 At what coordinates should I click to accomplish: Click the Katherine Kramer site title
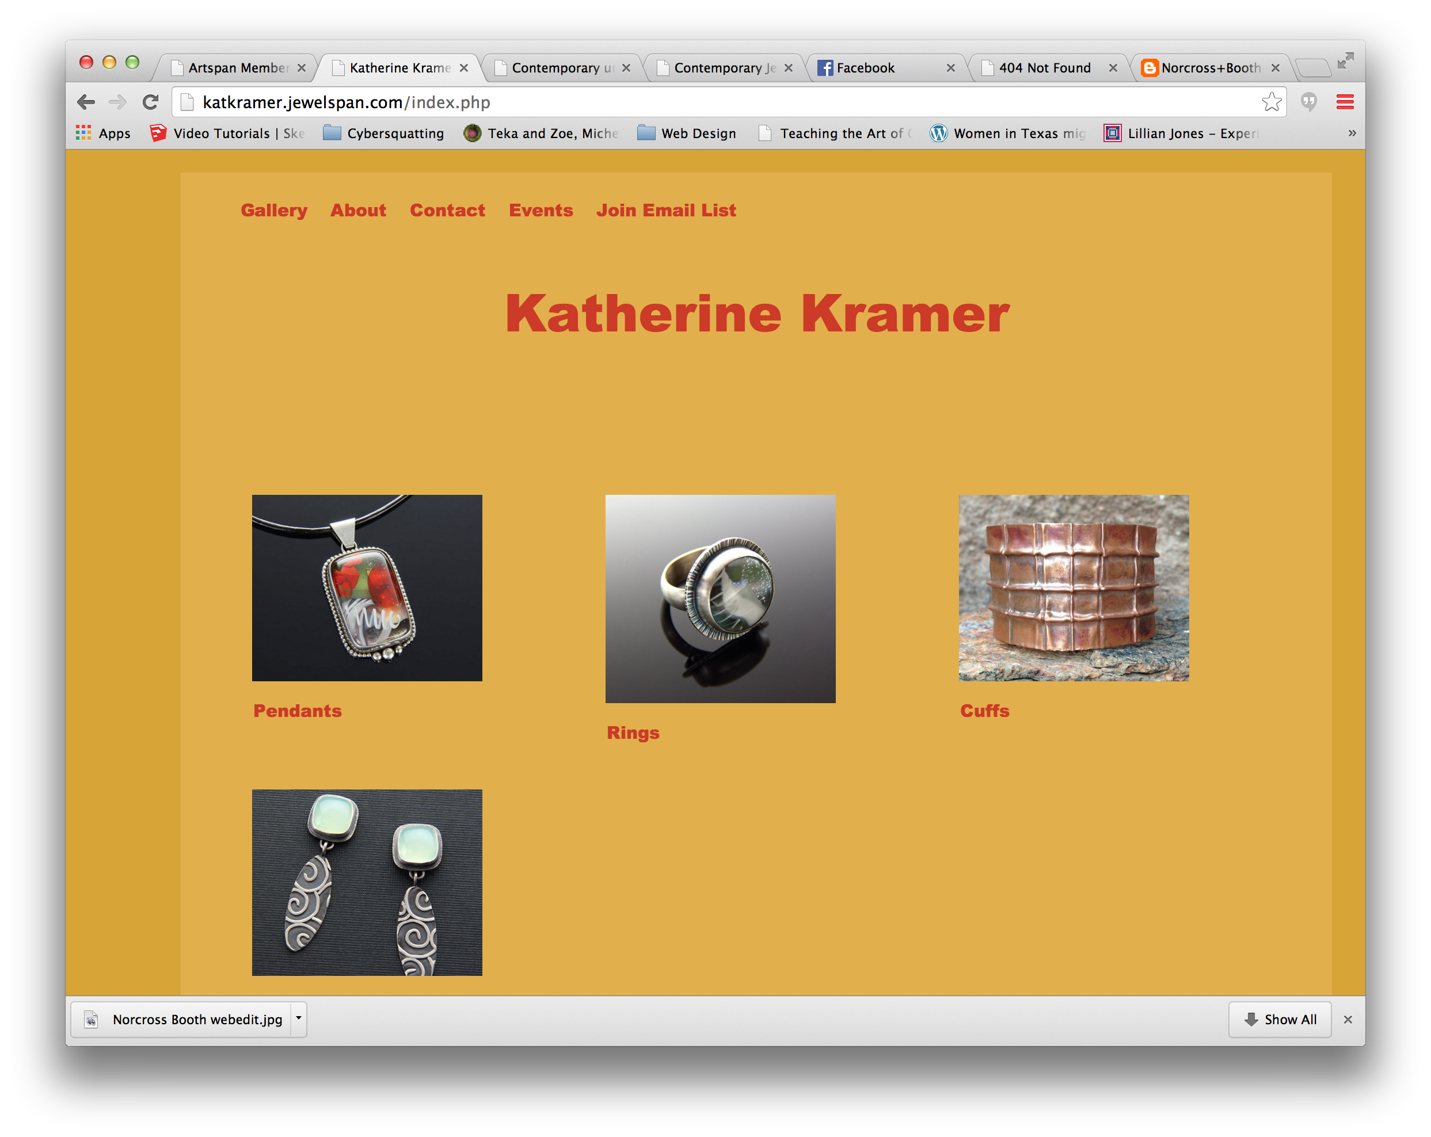(758, 314)
